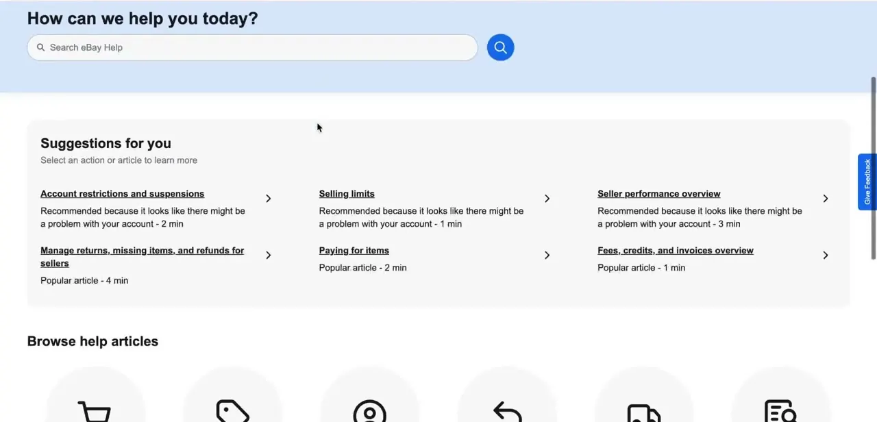Click chevron next to Manage returns for sellers
This screenshot has width=877, height=422.
tap(269, 256)
